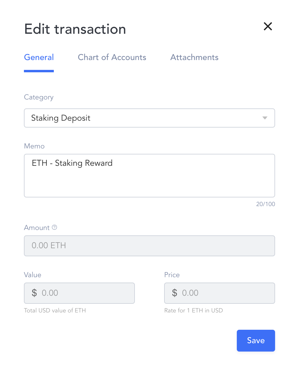
Task: Open the Attachments tab
Action: click(194, 57)
